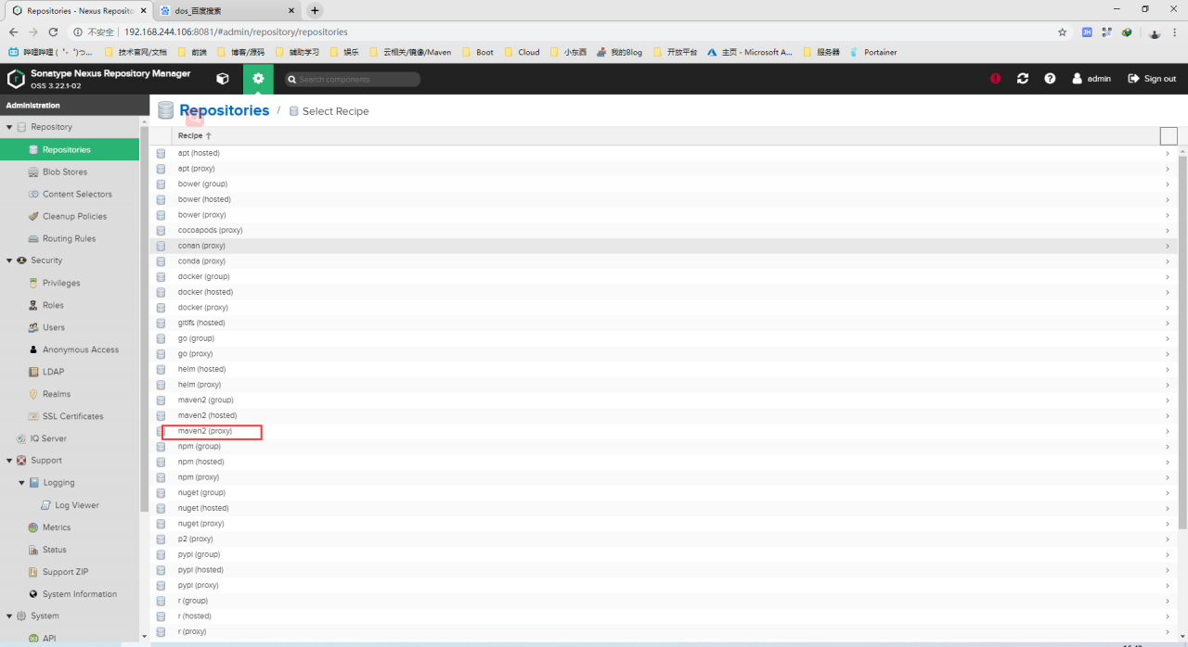Open the Browse cube icon in header

222,79
